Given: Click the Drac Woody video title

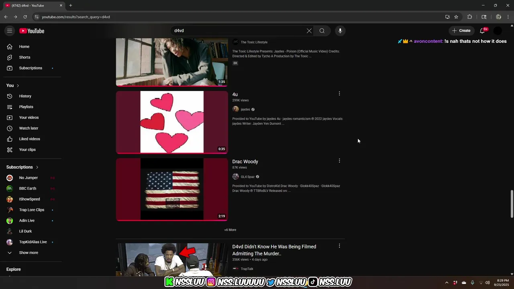Looking at the screenshot, I should coord(245,161).
